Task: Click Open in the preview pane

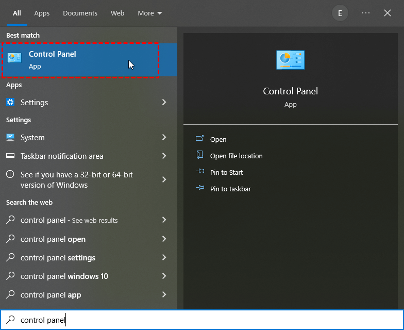Action: (x=218, y=139)
